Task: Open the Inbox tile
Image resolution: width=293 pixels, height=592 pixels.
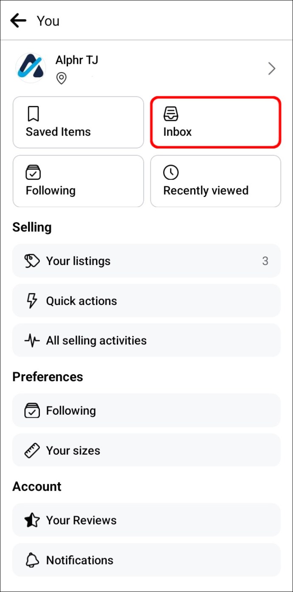Action: click(x=216, y=122)
